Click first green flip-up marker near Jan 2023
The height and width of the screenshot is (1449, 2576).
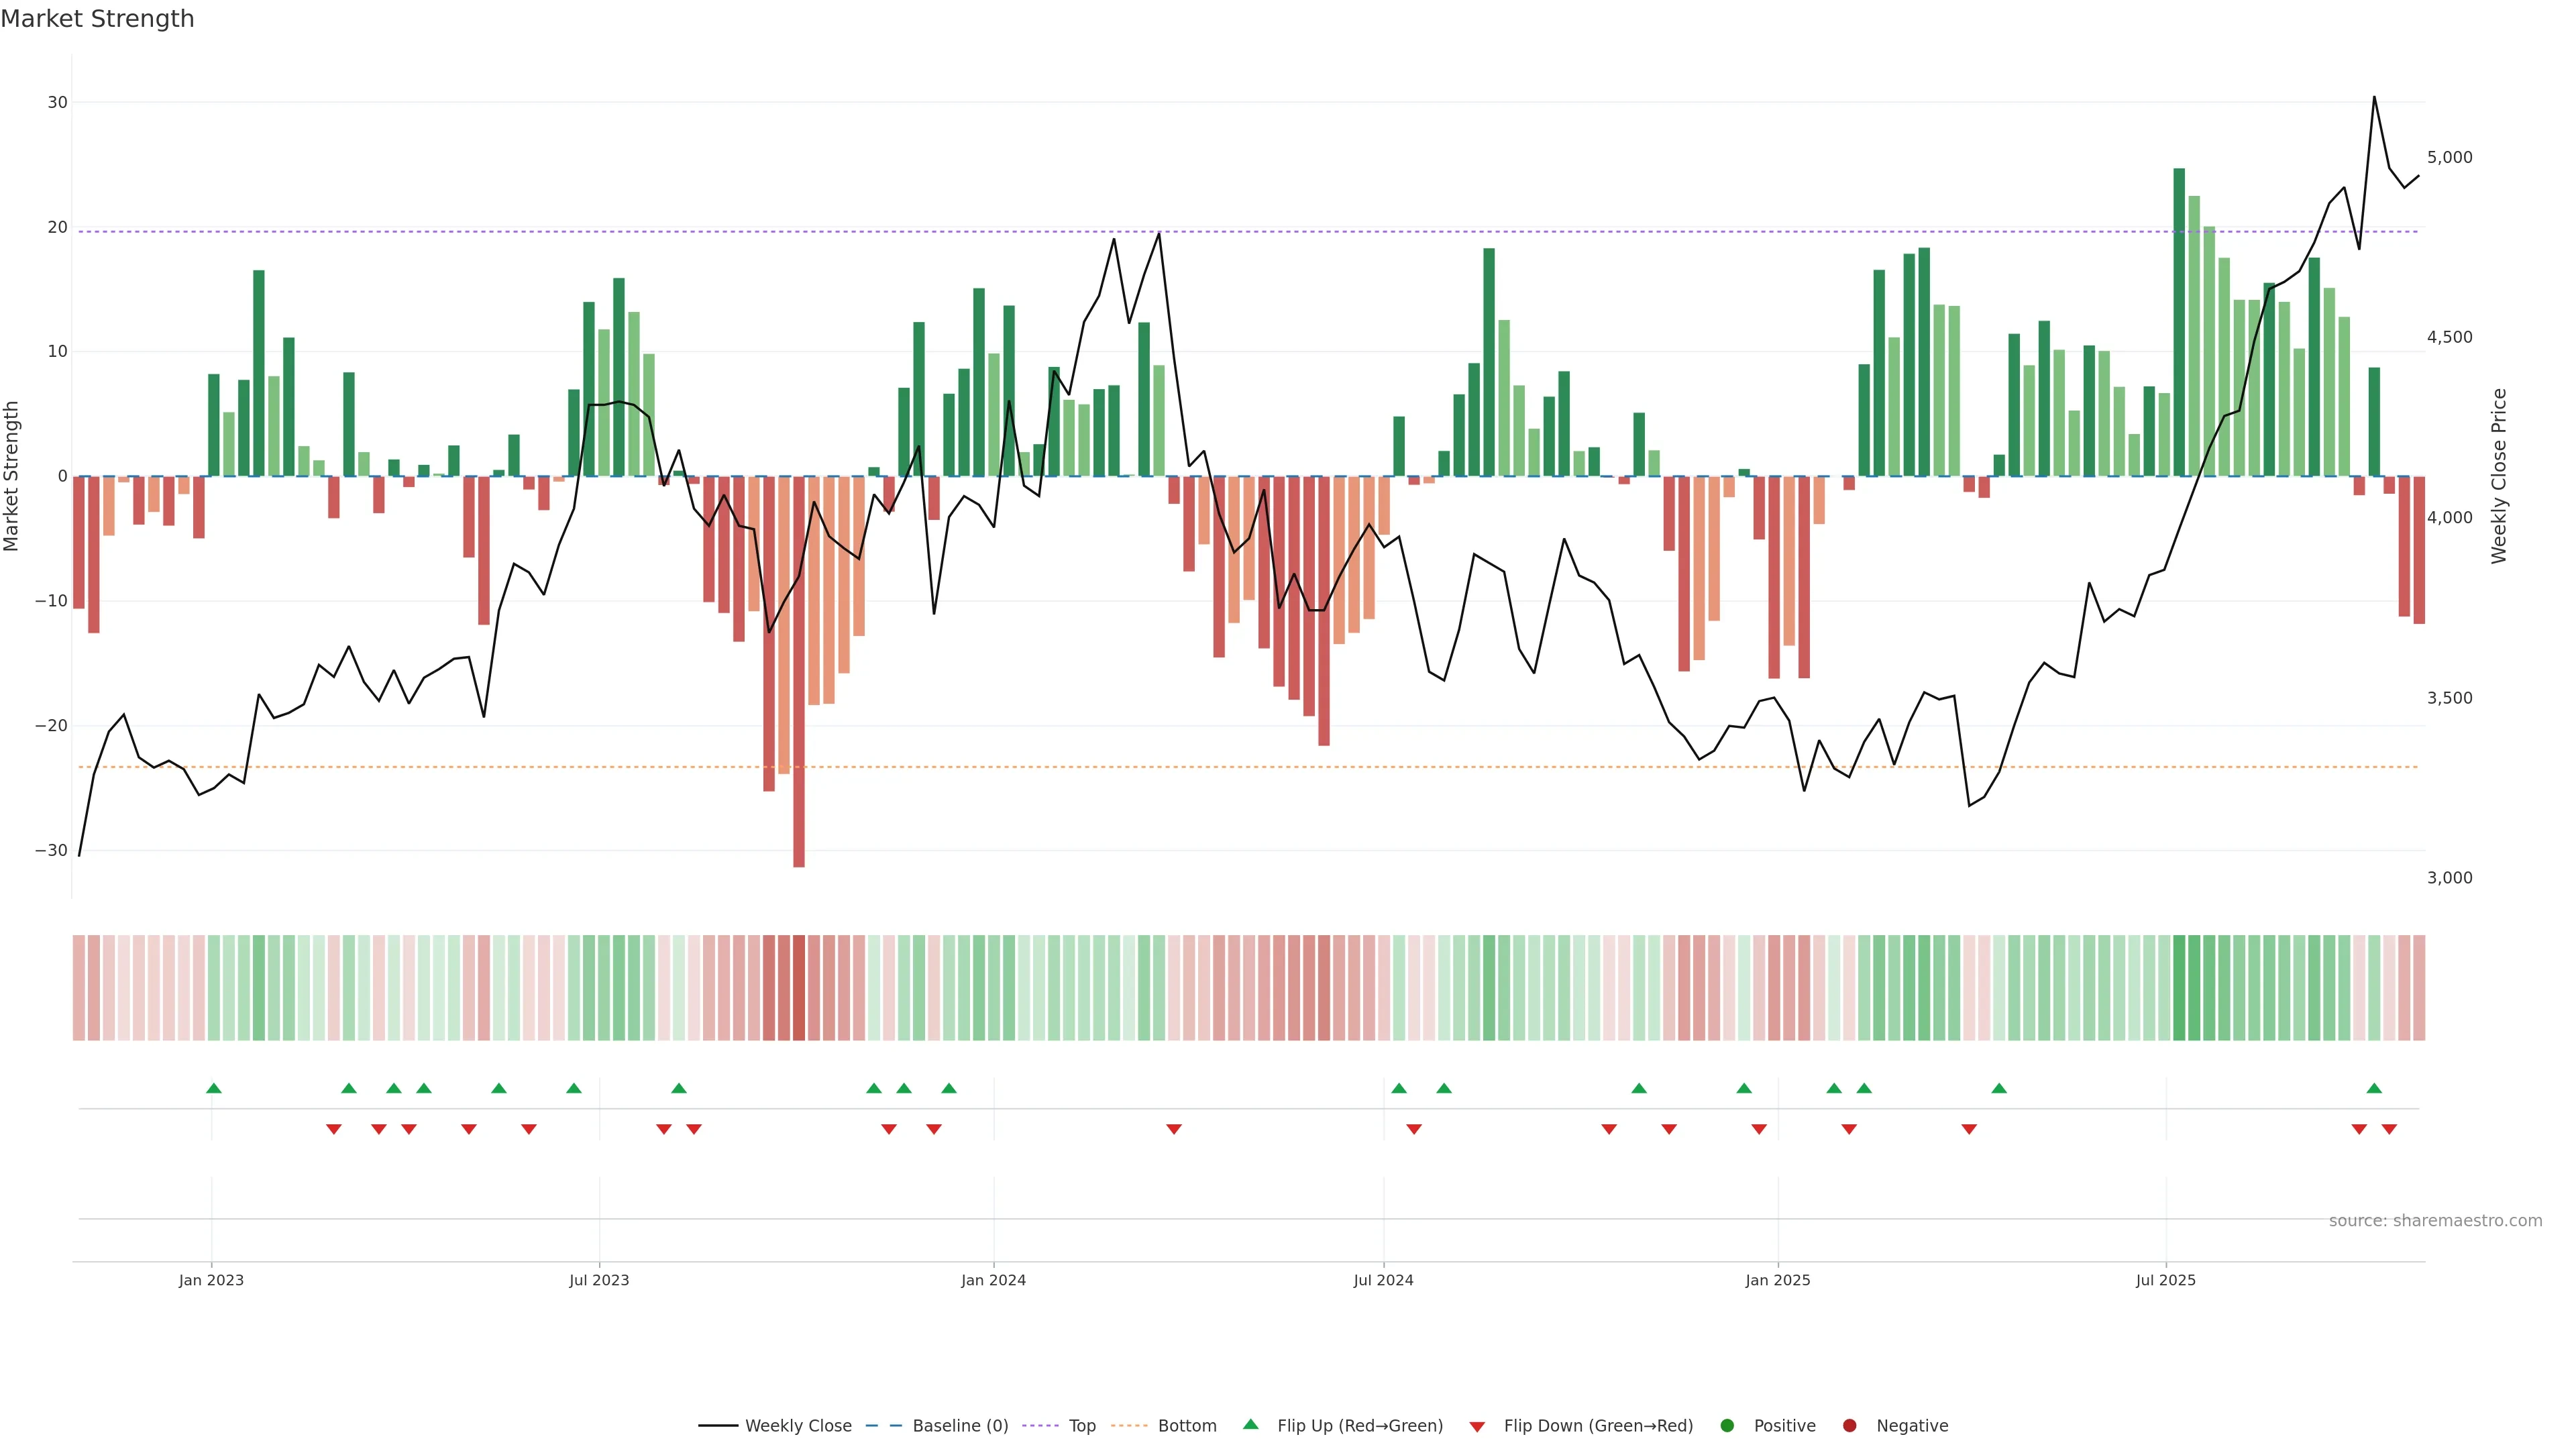(x=214, y=1088)
